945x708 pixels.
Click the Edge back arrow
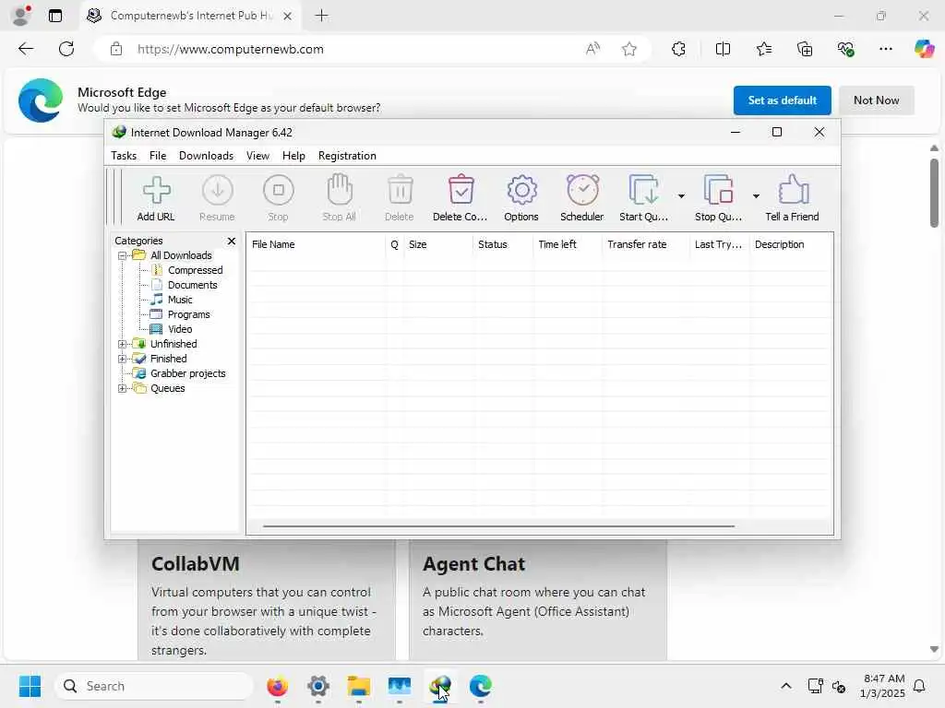pos(26,49)
